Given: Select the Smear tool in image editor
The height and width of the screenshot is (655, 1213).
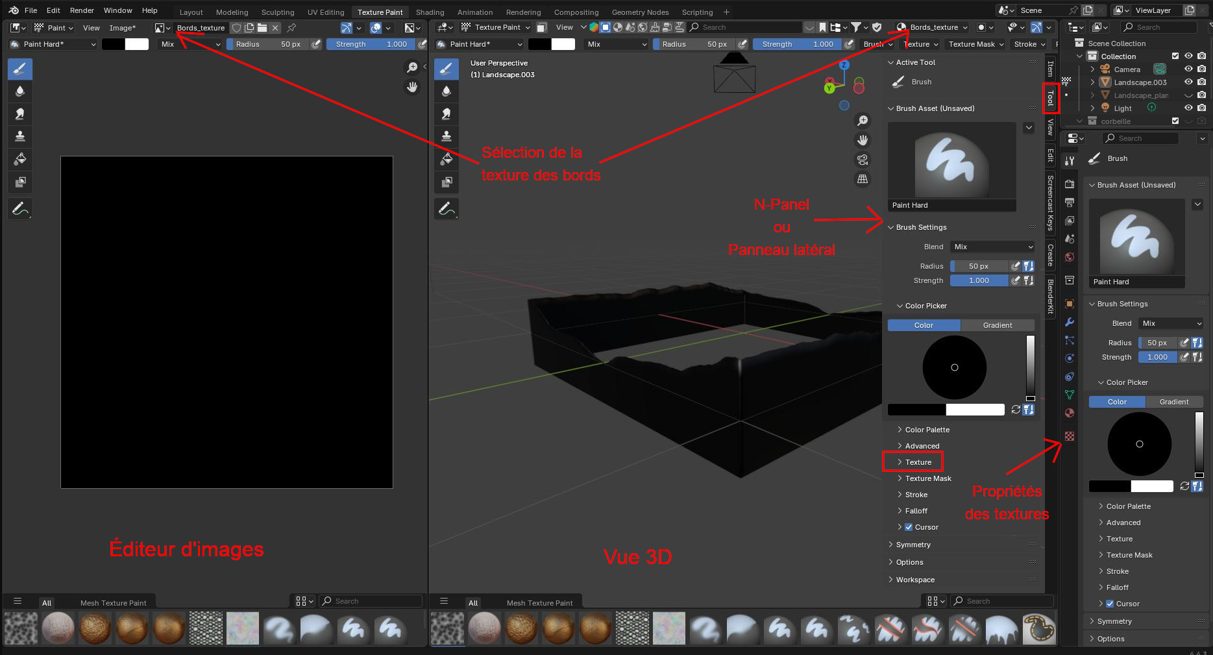Looking at the screenshot, I should click(x=20, y=114).
